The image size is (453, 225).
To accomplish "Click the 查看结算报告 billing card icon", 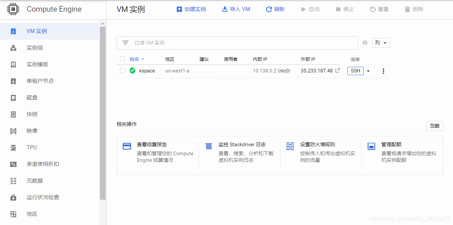I will tap(127, 146).
